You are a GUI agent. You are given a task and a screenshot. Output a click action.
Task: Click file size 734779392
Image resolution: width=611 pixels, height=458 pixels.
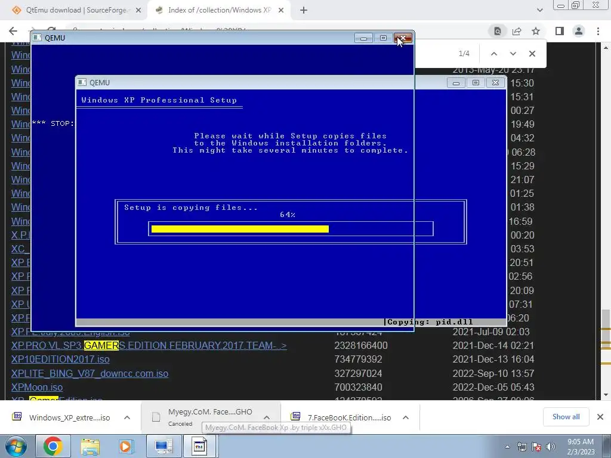358,359
